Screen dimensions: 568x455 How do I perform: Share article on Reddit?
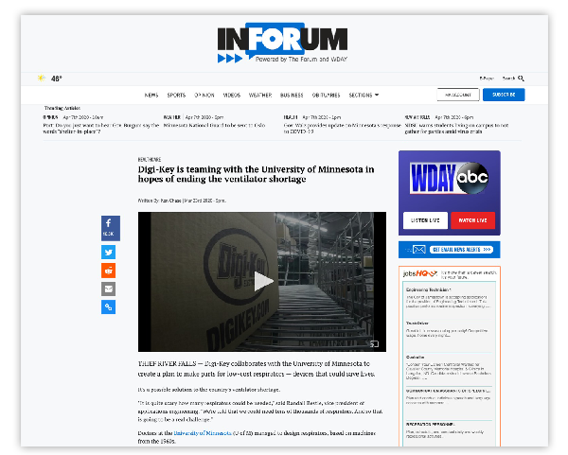tap(108, 271)
